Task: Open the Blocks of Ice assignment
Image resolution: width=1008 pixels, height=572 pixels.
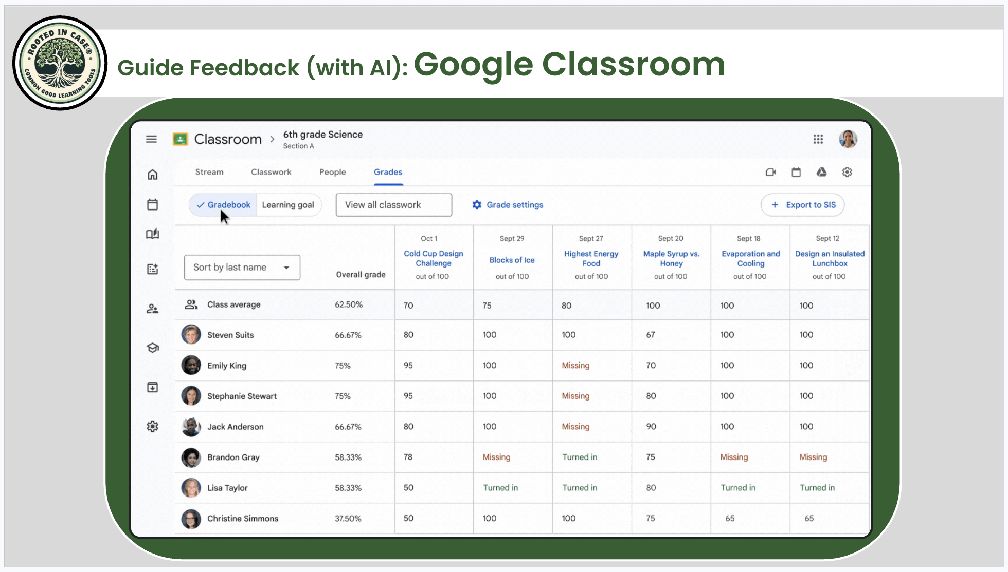Action: pyautogui.click(x=512, y=260)
